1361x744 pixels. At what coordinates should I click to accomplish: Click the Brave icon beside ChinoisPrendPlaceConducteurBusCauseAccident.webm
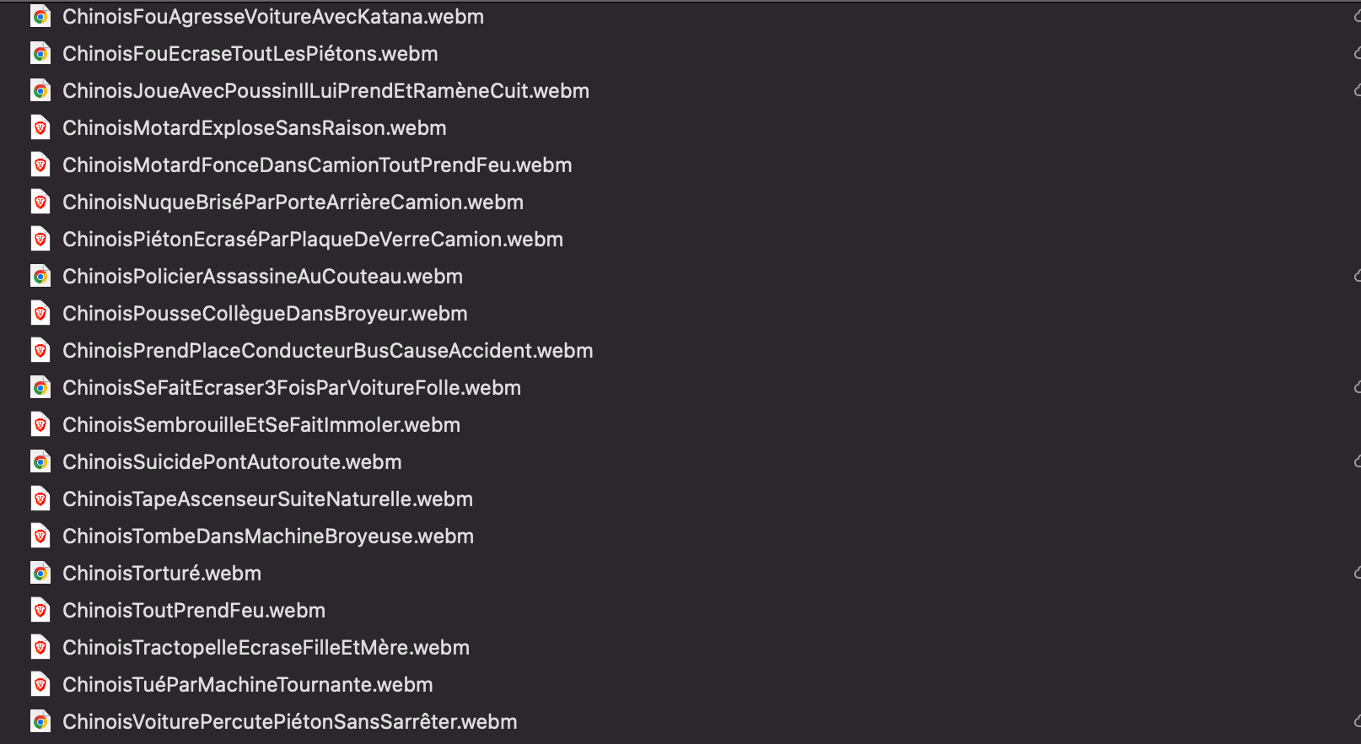click(x=40, y=351)
